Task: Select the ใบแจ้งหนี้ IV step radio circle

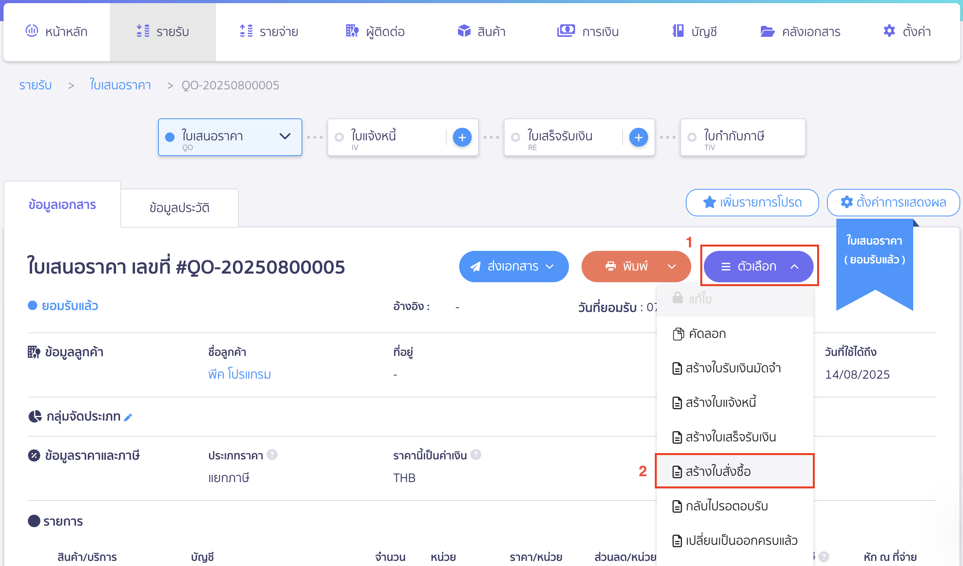Action: [339, 137]
